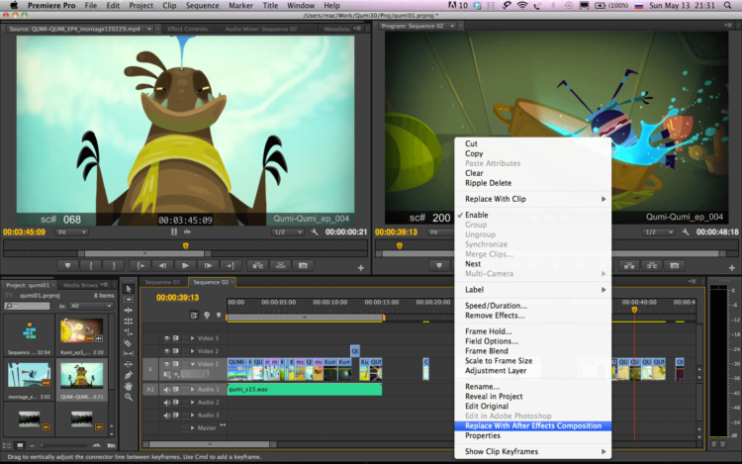Step back one frame in Source monitor

tap(162, 266)
